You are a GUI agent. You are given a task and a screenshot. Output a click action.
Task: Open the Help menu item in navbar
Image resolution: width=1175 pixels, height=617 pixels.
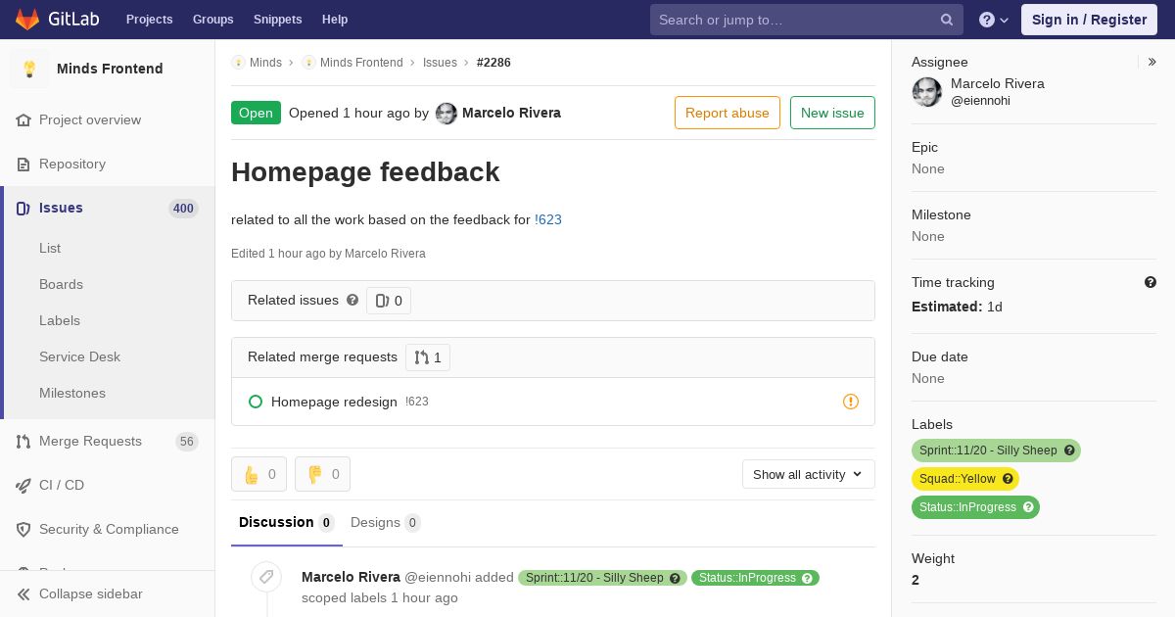coord(335,20)
